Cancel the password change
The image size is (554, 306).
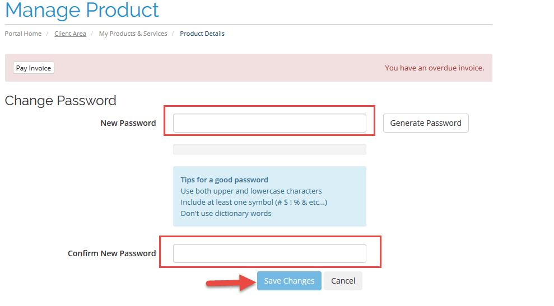pos(343,281)
